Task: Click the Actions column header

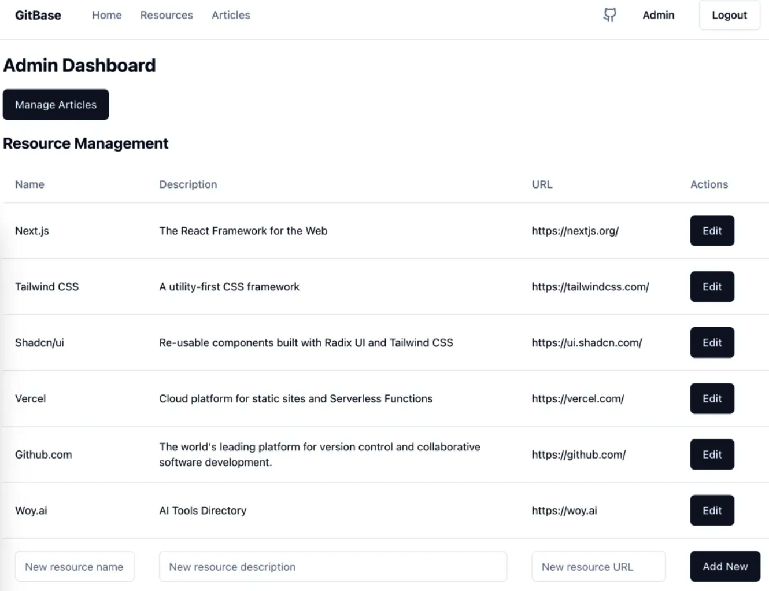Action: tap(709, 184)
